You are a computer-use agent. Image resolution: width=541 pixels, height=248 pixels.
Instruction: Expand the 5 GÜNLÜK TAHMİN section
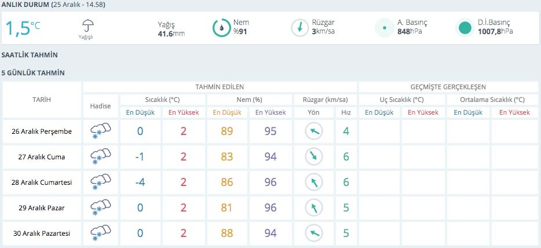(x=33, y=73)
